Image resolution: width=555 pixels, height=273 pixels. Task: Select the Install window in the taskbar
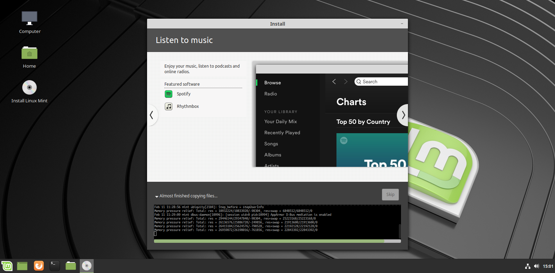coord(87,266)
